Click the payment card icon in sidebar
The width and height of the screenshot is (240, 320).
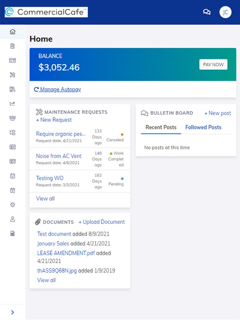(x=12, y=60)
